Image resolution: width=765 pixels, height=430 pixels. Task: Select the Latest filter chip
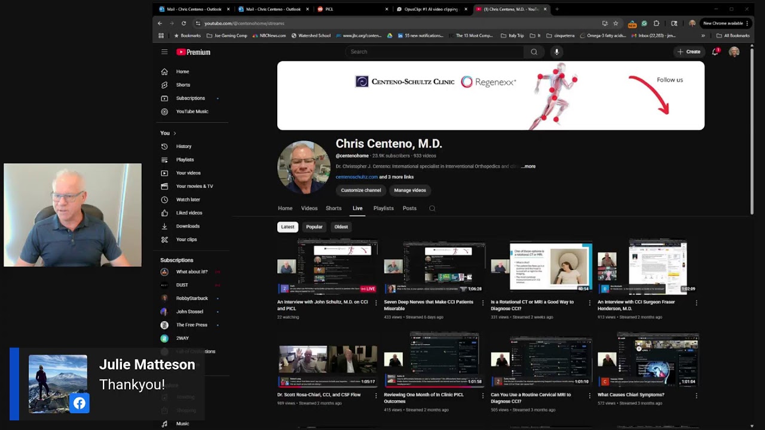click(287, 227)
